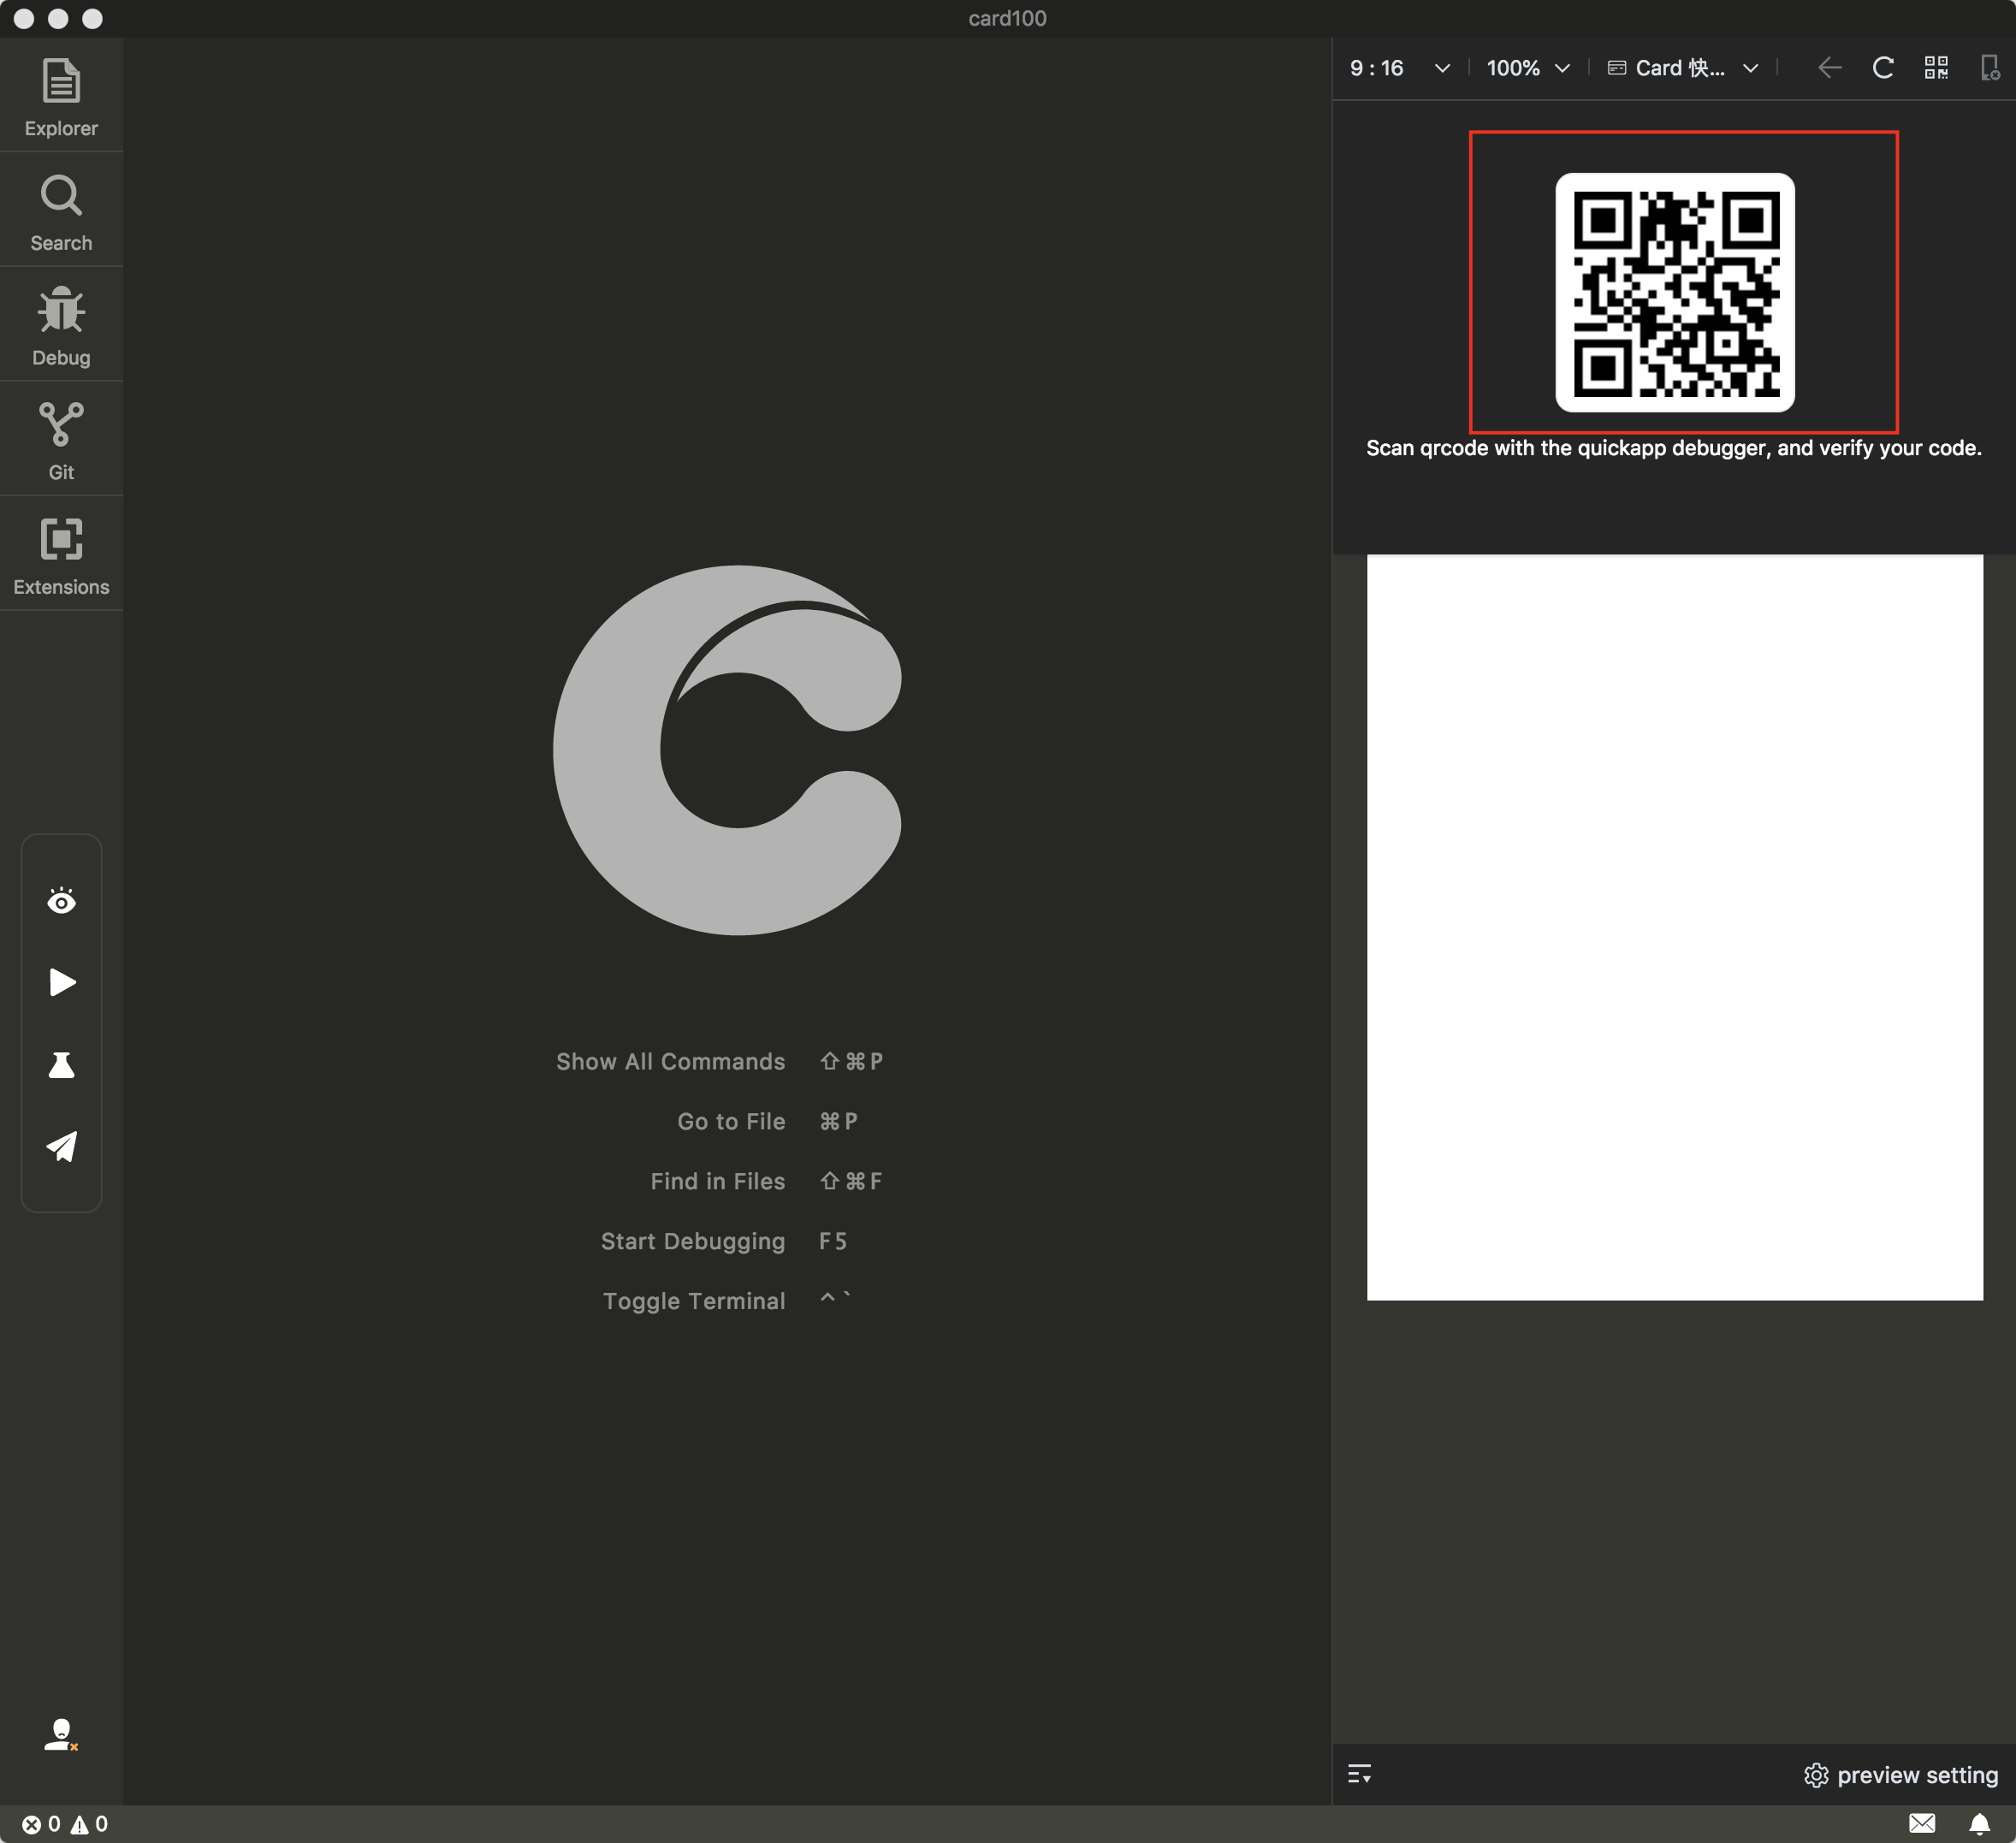Click the errors and warnings status indicator
Image resolution: width=2016 pixels, height=1843 pixels.
(65, 1824)
